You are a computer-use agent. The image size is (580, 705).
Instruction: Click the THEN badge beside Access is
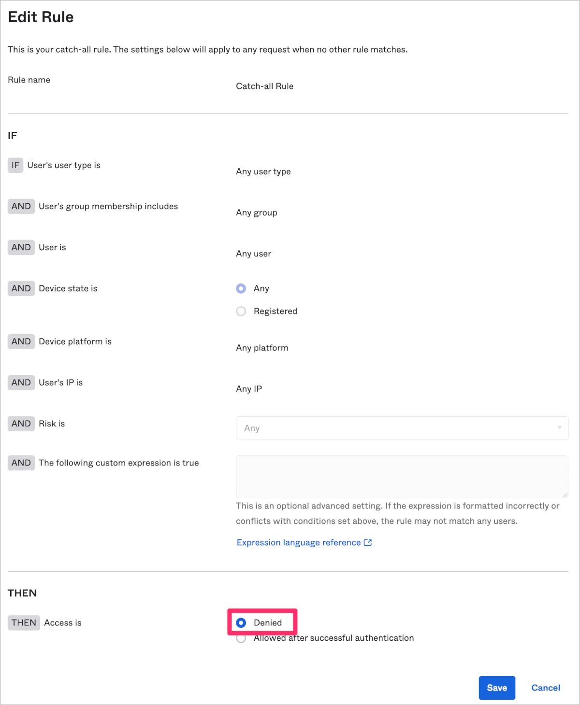24,622
